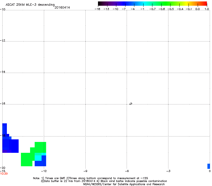212x186 pixels.
Task: Click the small island outline near latitude -16
Action: click(131, 104)
